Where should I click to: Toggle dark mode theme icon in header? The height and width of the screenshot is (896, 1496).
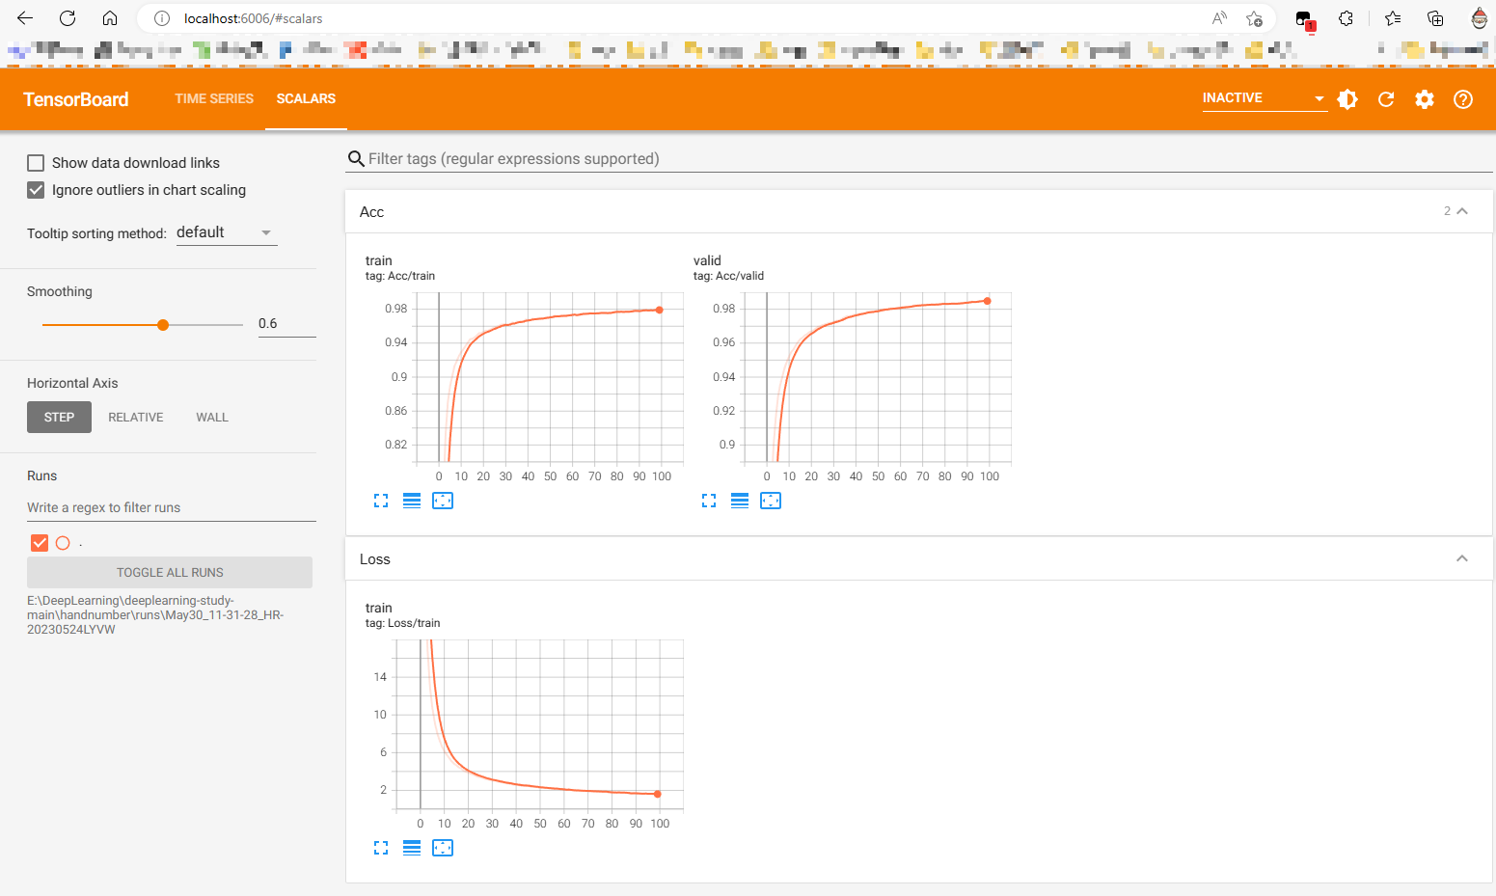coord(1347,99)
